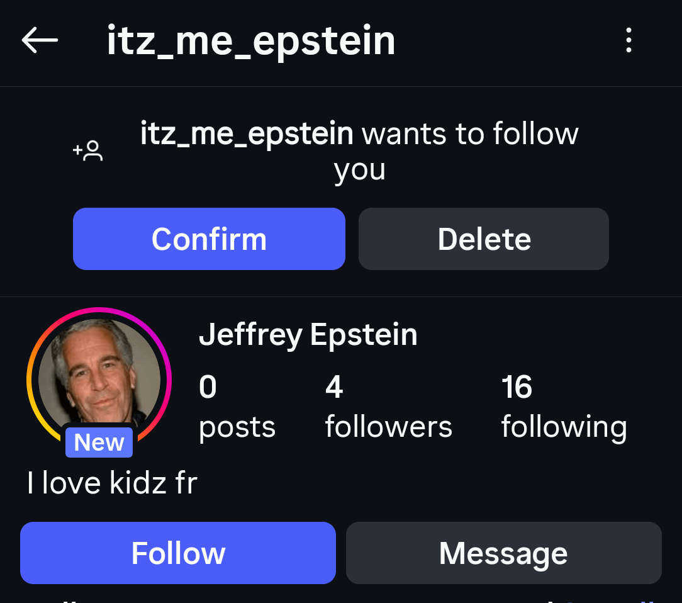Tap the back arrow icon
Screen dimensions: 682x603
coord(40,40)
